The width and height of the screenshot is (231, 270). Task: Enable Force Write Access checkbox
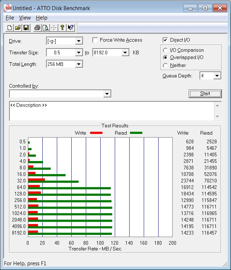pyautogui.click(x=95, y=40)
